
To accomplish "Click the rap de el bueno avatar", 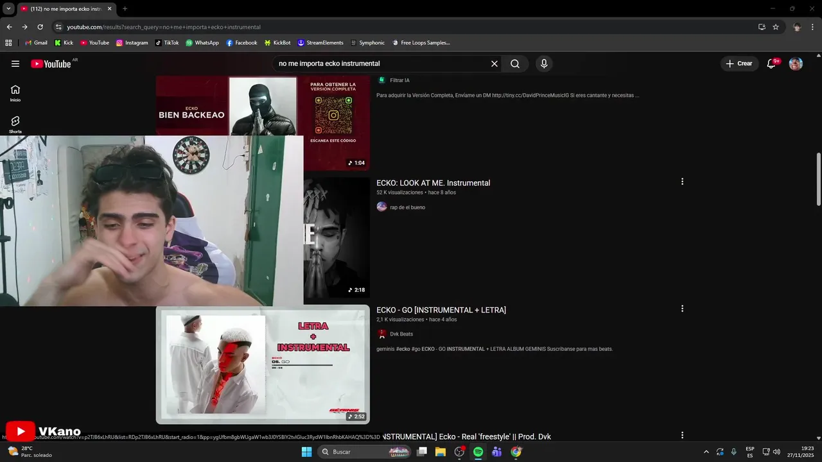I will point(381,207).
